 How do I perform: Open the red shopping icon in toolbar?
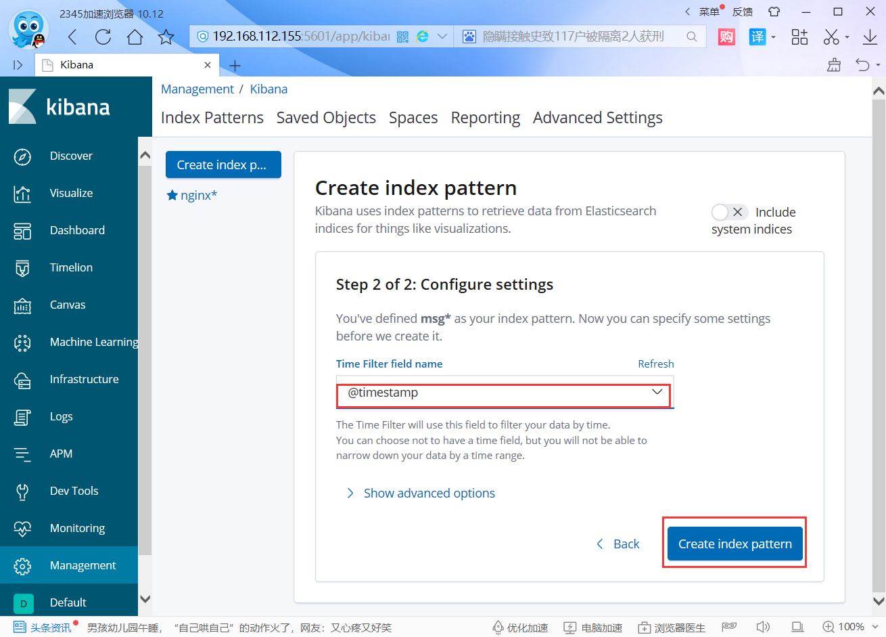tap(726, 37)
